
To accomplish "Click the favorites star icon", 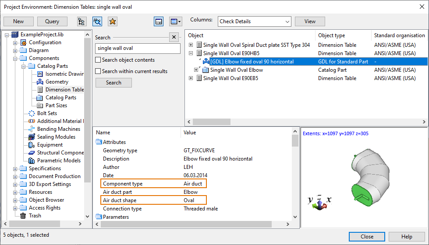I will coord(113,21).
